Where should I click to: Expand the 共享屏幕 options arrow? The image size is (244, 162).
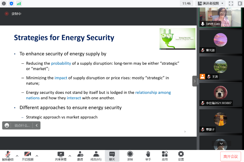70,155
